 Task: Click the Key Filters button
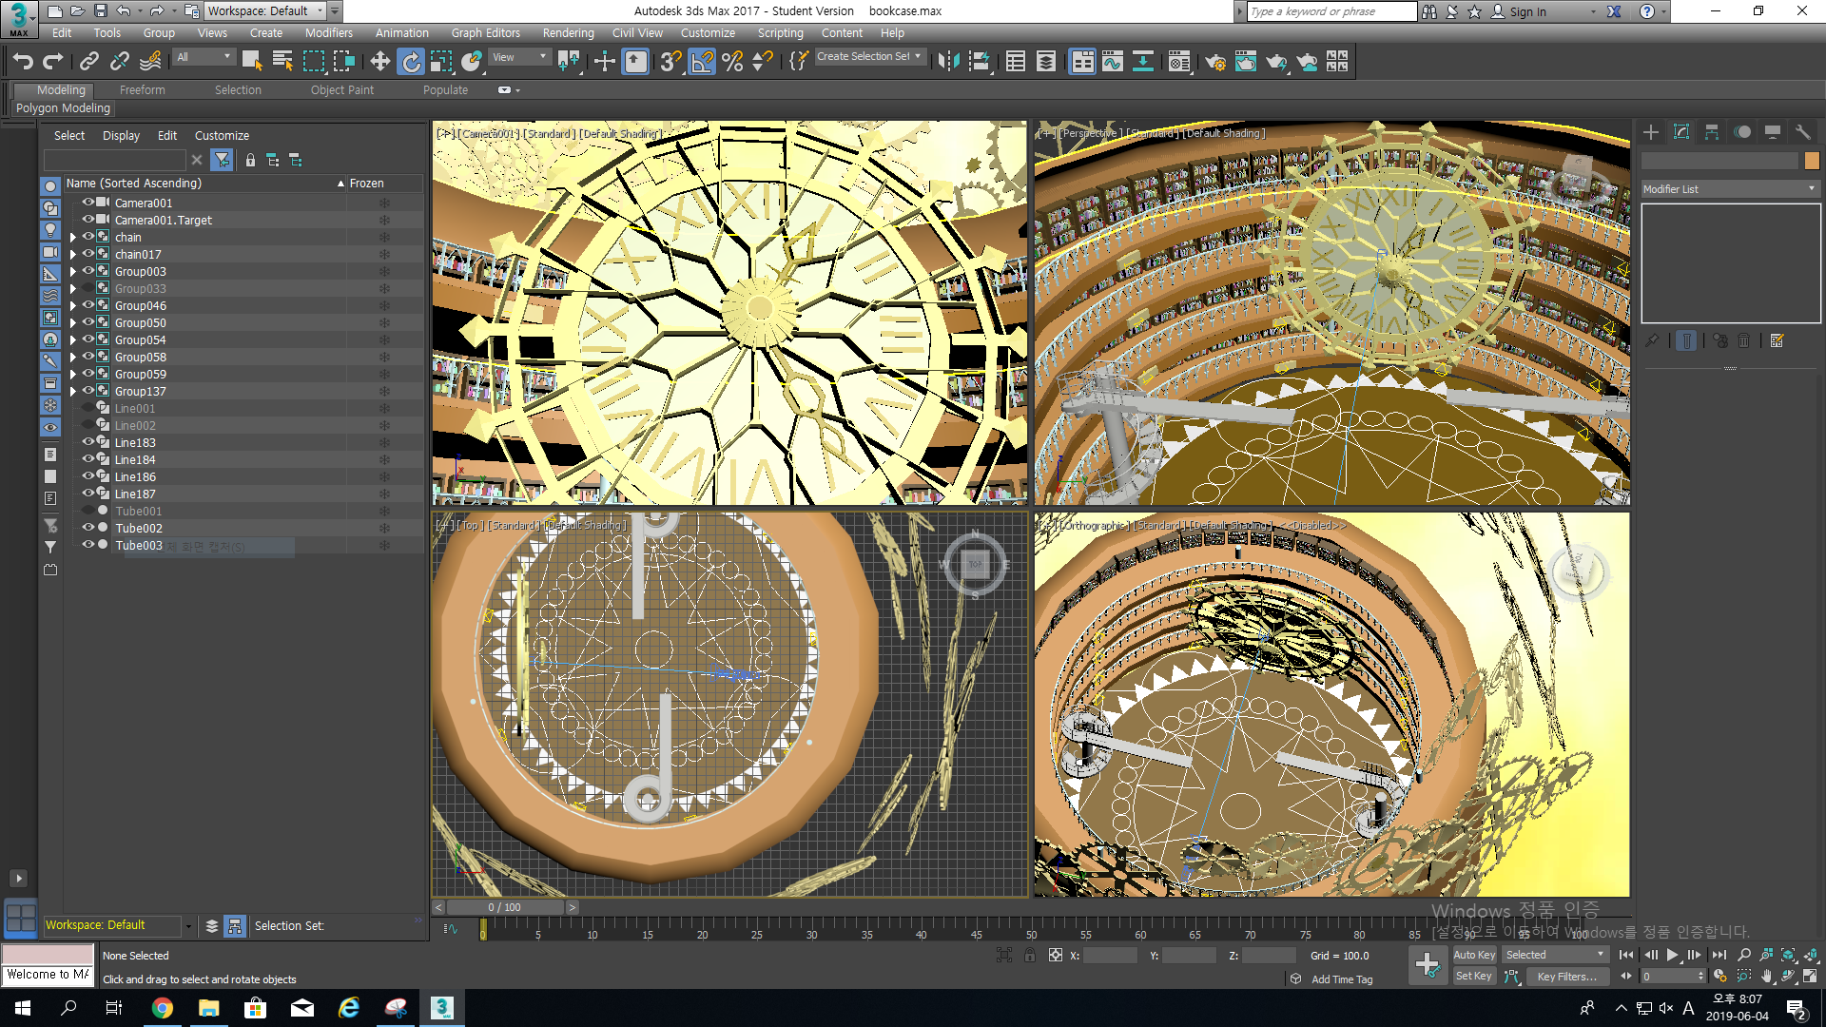tap(1566, 976)
